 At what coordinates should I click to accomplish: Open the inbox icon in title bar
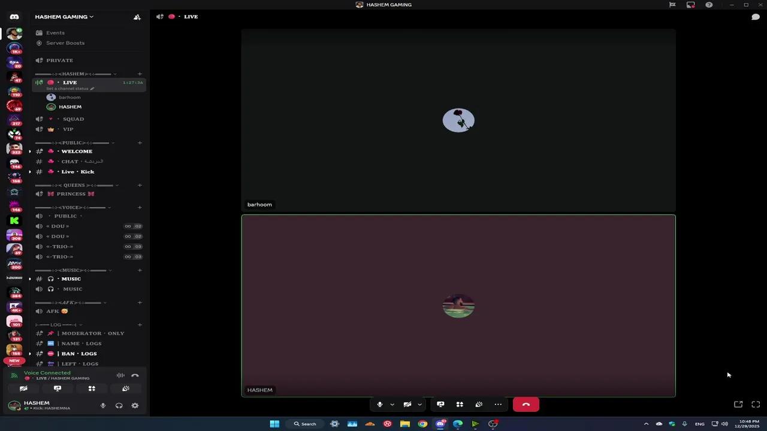click(x=690, y=5)
